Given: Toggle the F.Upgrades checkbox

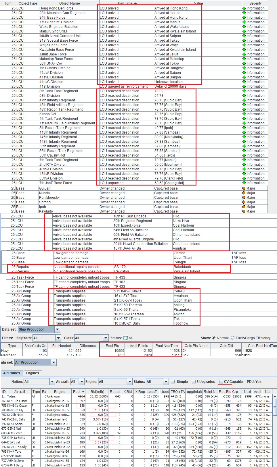Looking at the screenshot, I should point(194,382).
